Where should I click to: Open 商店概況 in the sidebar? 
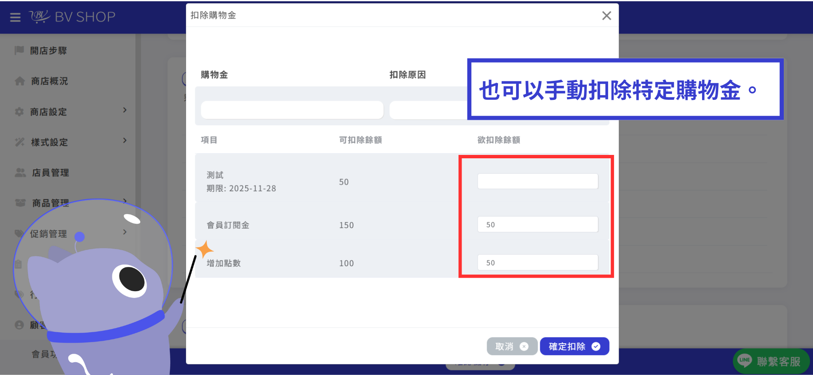tap(50, 81)
